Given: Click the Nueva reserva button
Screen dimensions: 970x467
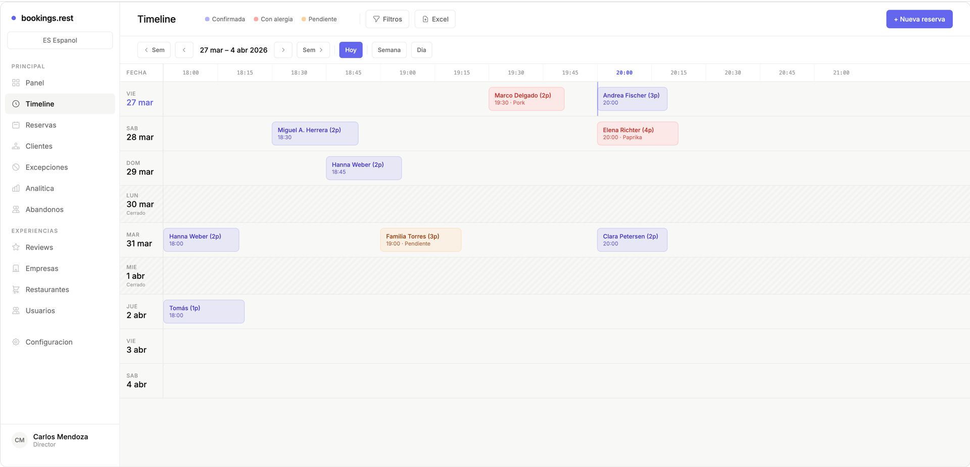Looking at the screenshot, I should click(x=919, y=19).
